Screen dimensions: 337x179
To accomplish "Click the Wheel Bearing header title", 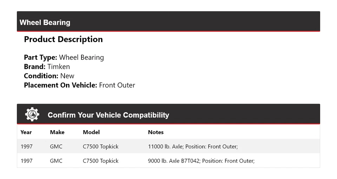I will click(45, 22).
